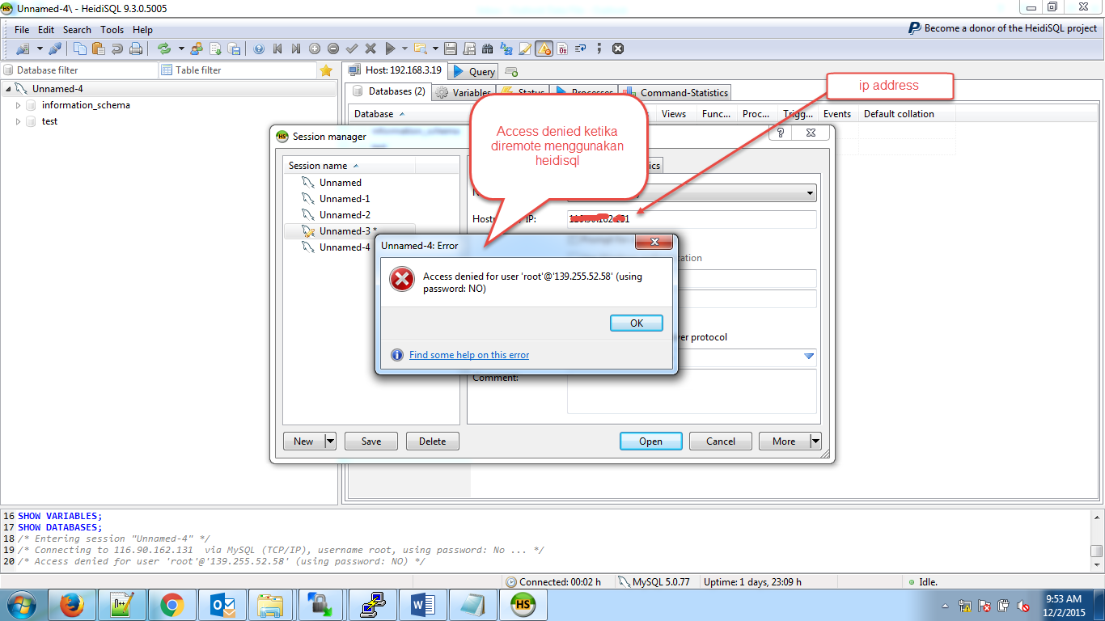Collapse the Unnamed-4 tree root
1105x621 pixels.
pos(8,89)
